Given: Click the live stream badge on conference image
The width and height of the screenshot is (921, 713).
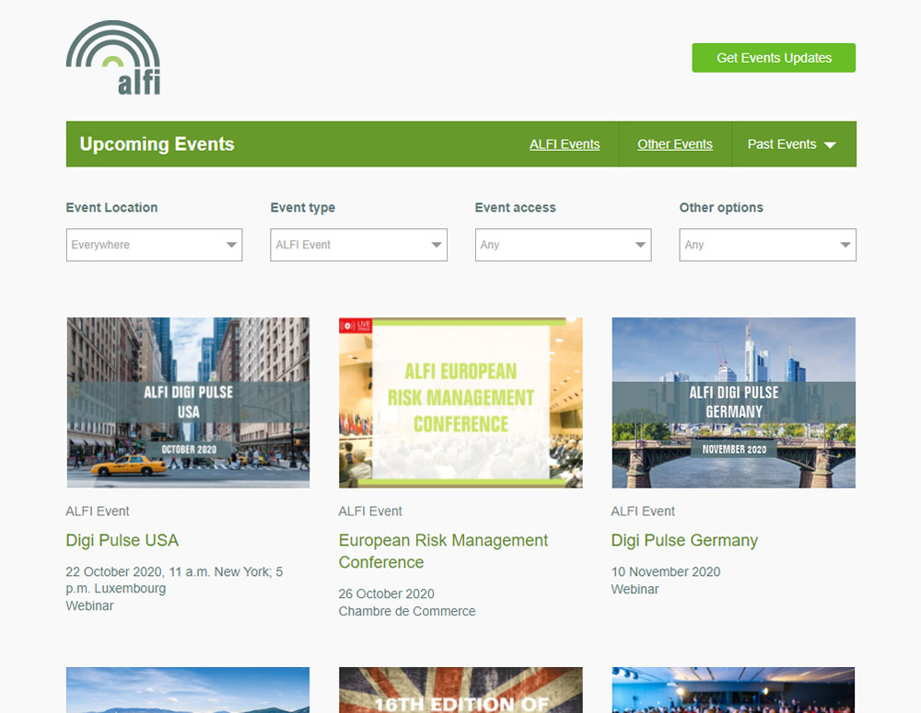Looking at the screenshot, I should pyautogui.click(x=356, y=326).
